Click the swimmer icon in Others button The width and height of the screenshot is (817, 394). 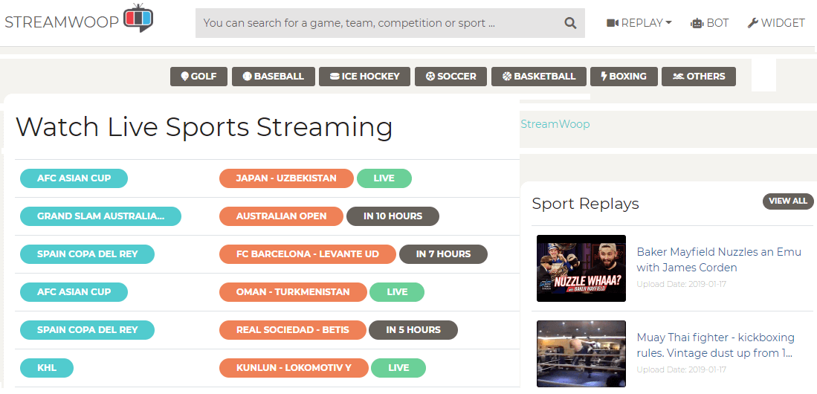678,77
